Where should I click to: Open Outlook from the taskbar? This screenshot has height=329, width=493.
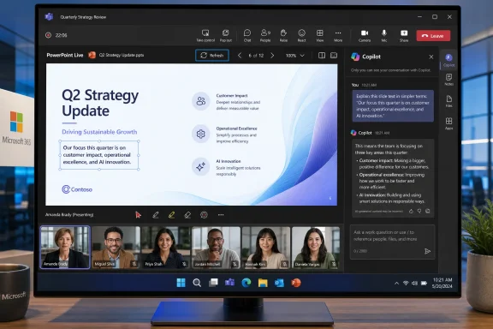[279, 283]
